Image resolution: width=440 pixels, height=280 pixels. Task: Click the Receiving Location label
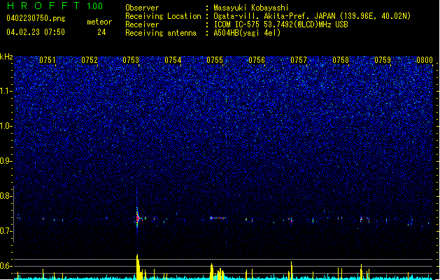(163, 16)
